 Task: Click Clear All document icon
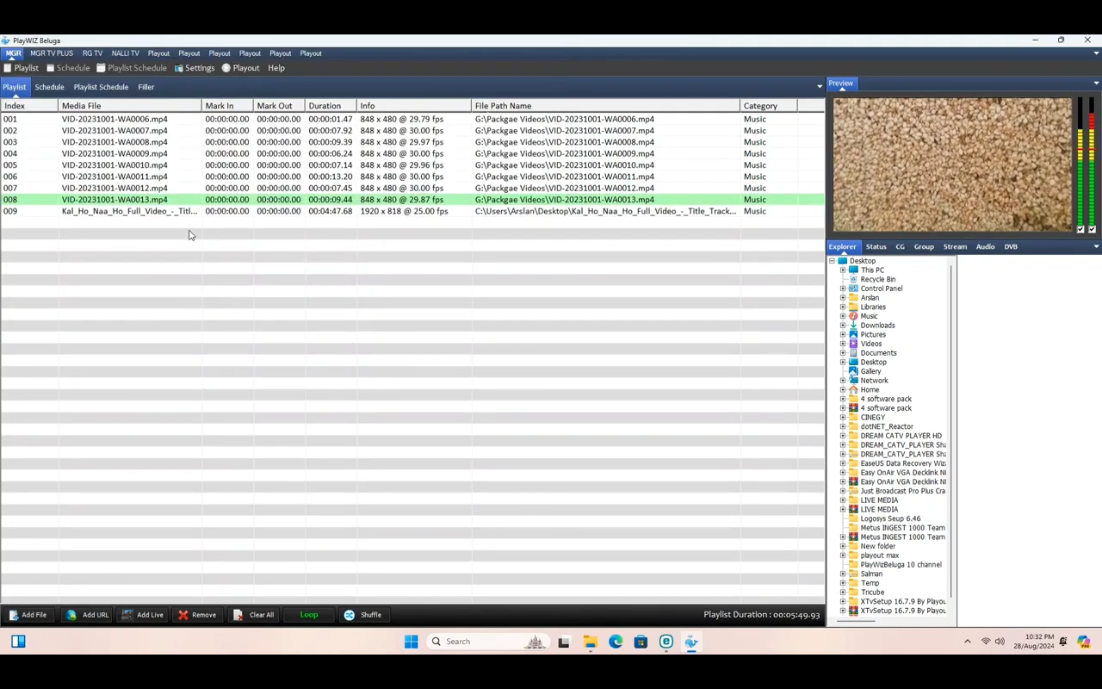[238, 615]
